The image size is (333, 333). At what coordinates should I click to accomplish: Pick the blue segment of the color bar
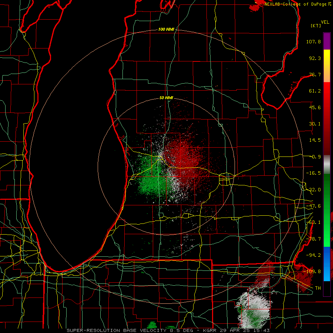pos(327,264)
